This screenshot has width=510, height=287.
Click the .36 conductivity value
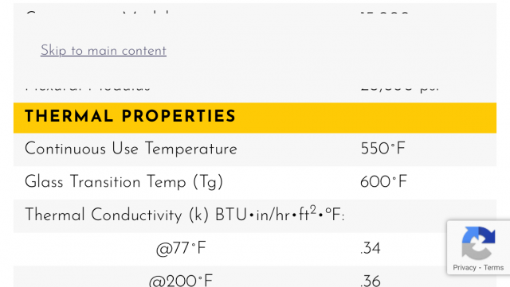pyautogui.click(x=370, y=281)
